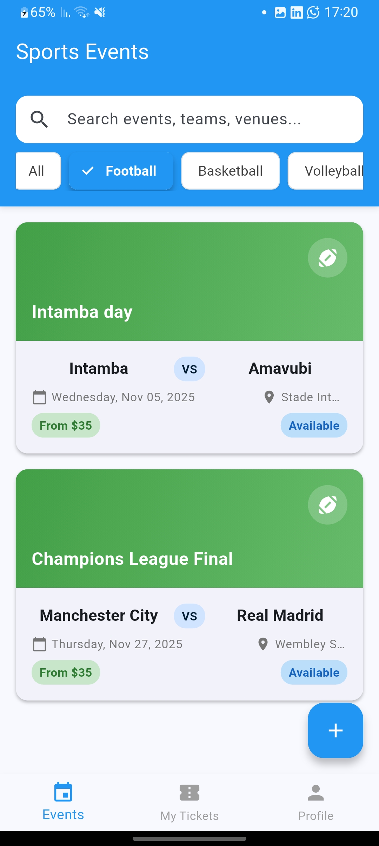
Task: Click the location pin next to Stade venue
Action: click(268, 397)
